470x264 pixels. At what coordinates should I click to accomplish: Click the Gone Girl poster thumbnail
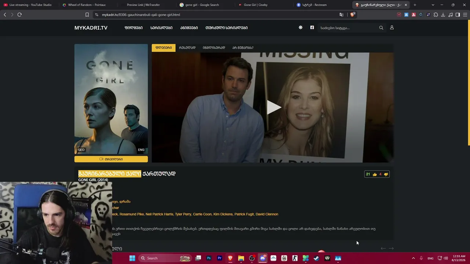coord(111,99)
